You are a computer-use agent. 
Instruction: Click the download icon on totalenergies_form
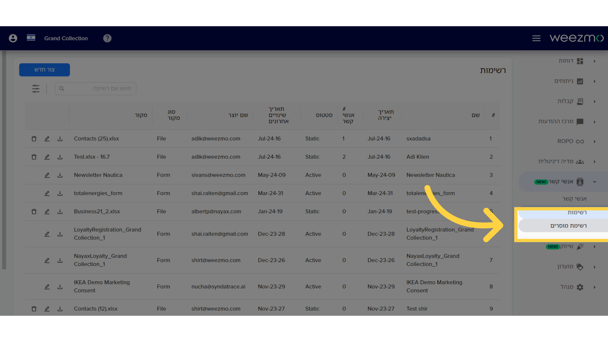[x=60, y=193]
